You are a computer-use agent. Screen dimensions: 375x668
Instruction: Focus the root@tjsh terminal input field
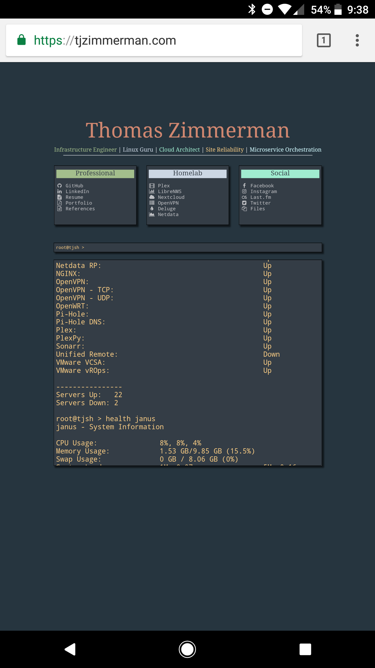point(188,247)
